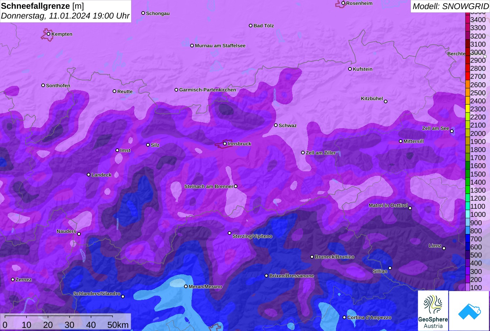
Task: Select the "Brixen/Bressanone" label
Action: 292,276
